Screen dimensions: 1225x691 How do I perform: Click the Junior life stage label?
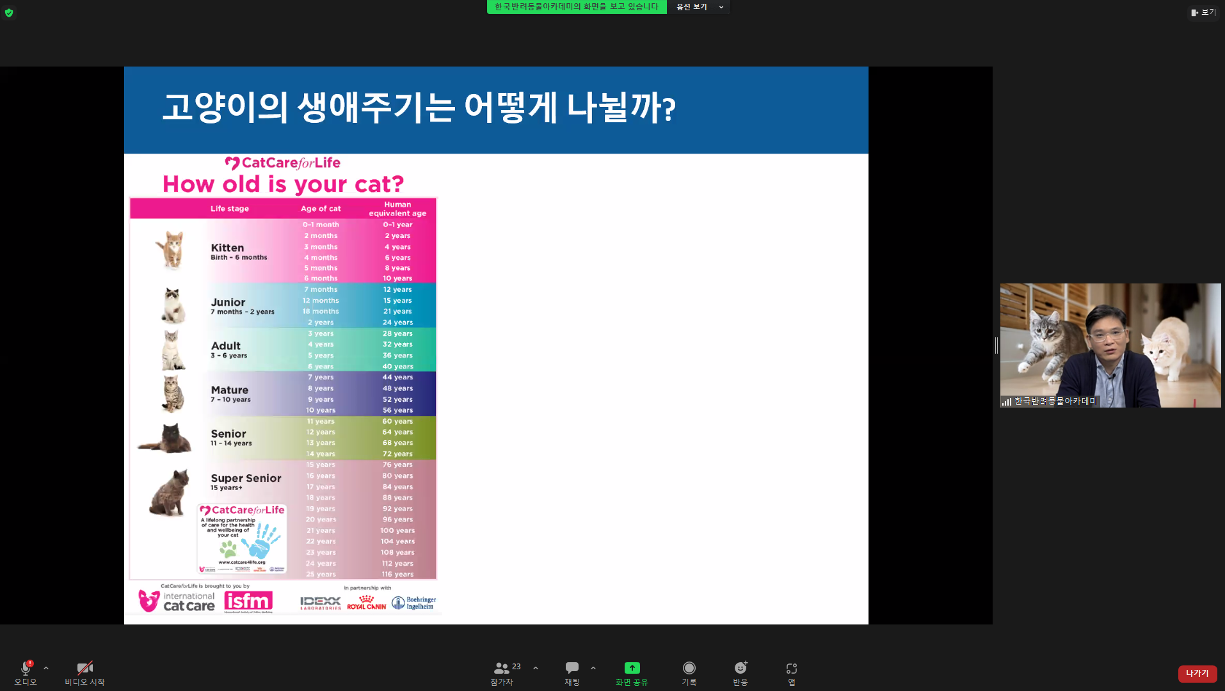click(228, 302)
